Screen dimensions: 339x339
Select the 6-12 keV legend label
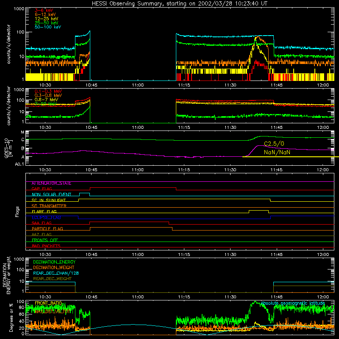[x=45, y=14]
